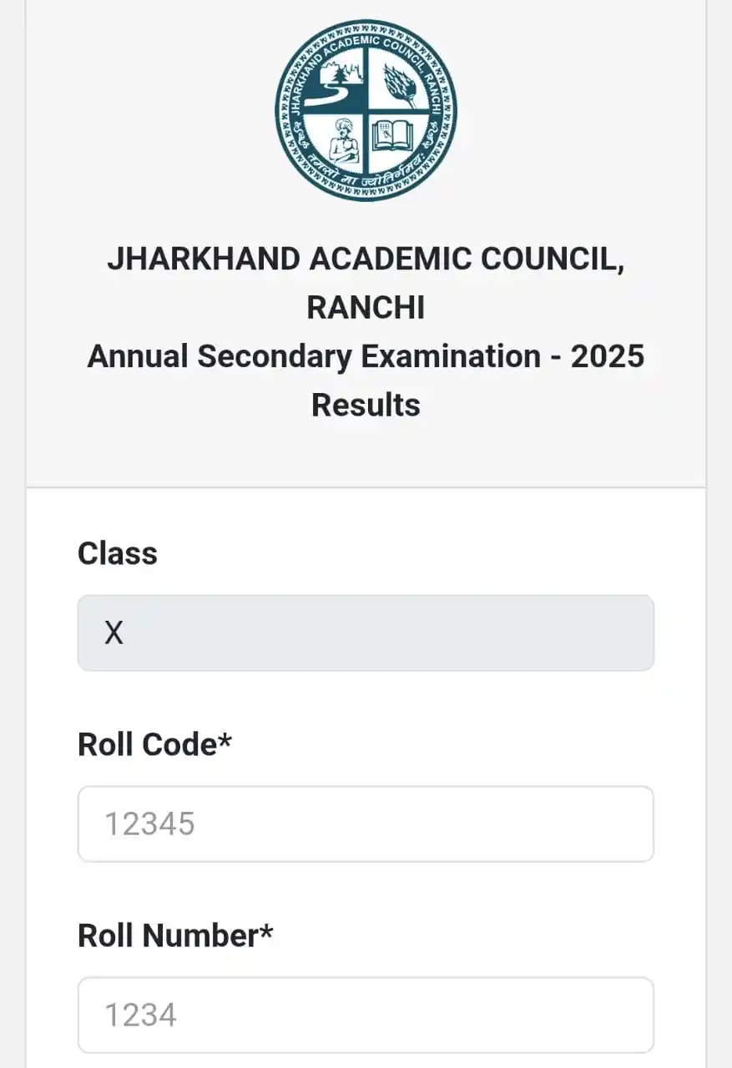The image size is (732, 1068).
Task: Click the 'Class' field label
Action: [x=118, y=553]
